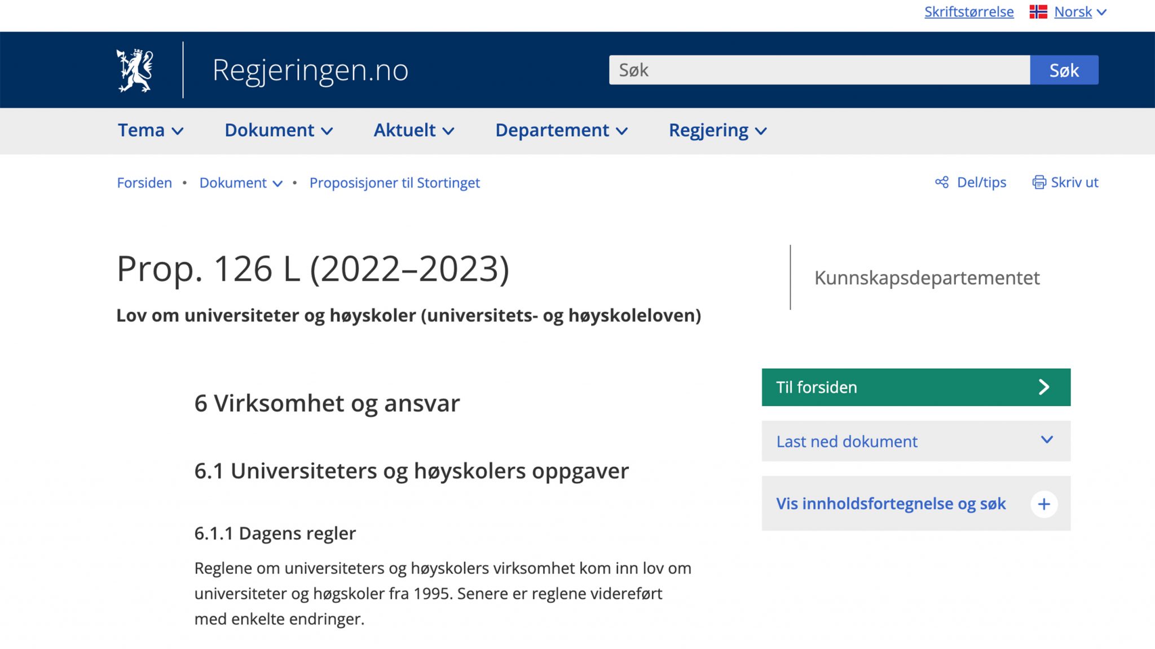Viewport: 1155px width, 649px height.
Task: Open the Departement menu
Action: point(561,131)
